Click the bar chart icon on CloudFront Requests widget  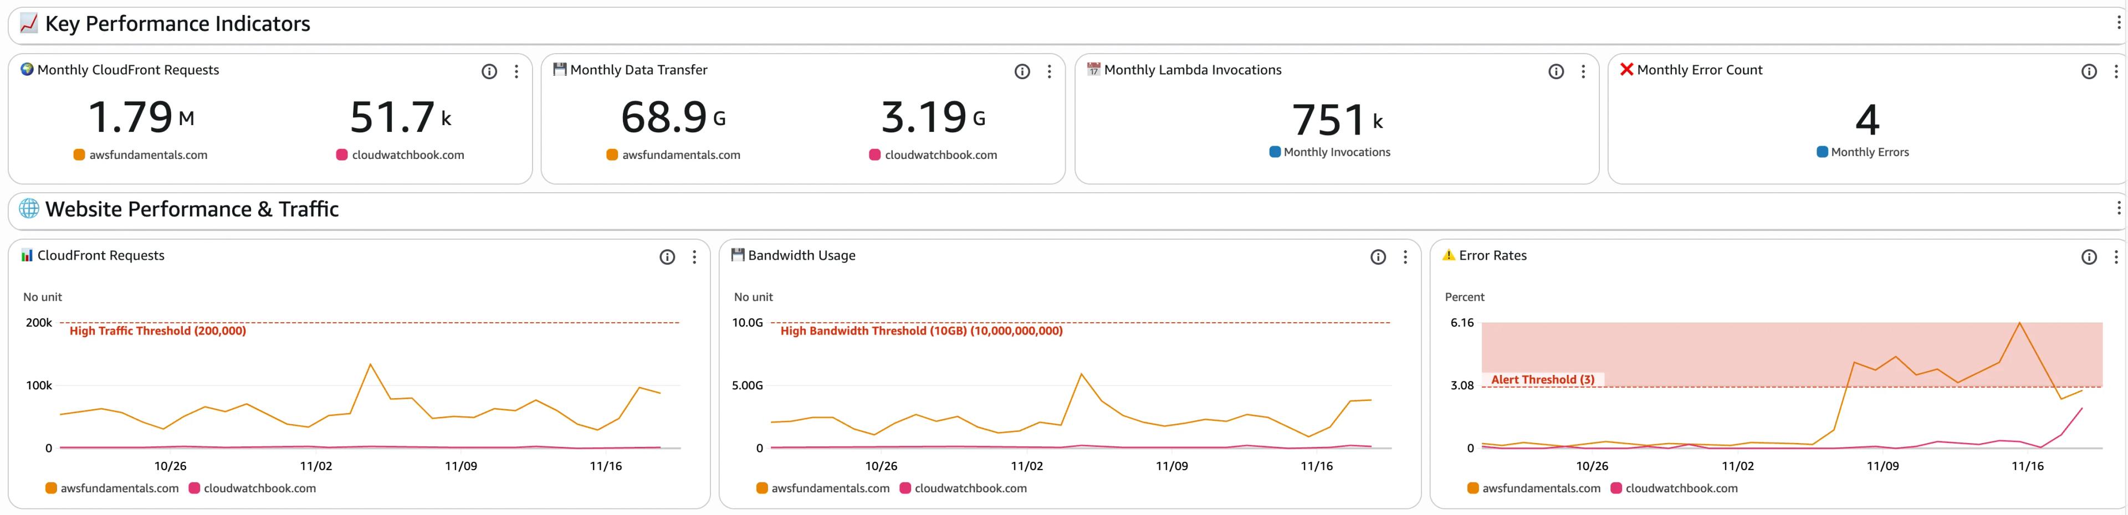coord(27,255)
